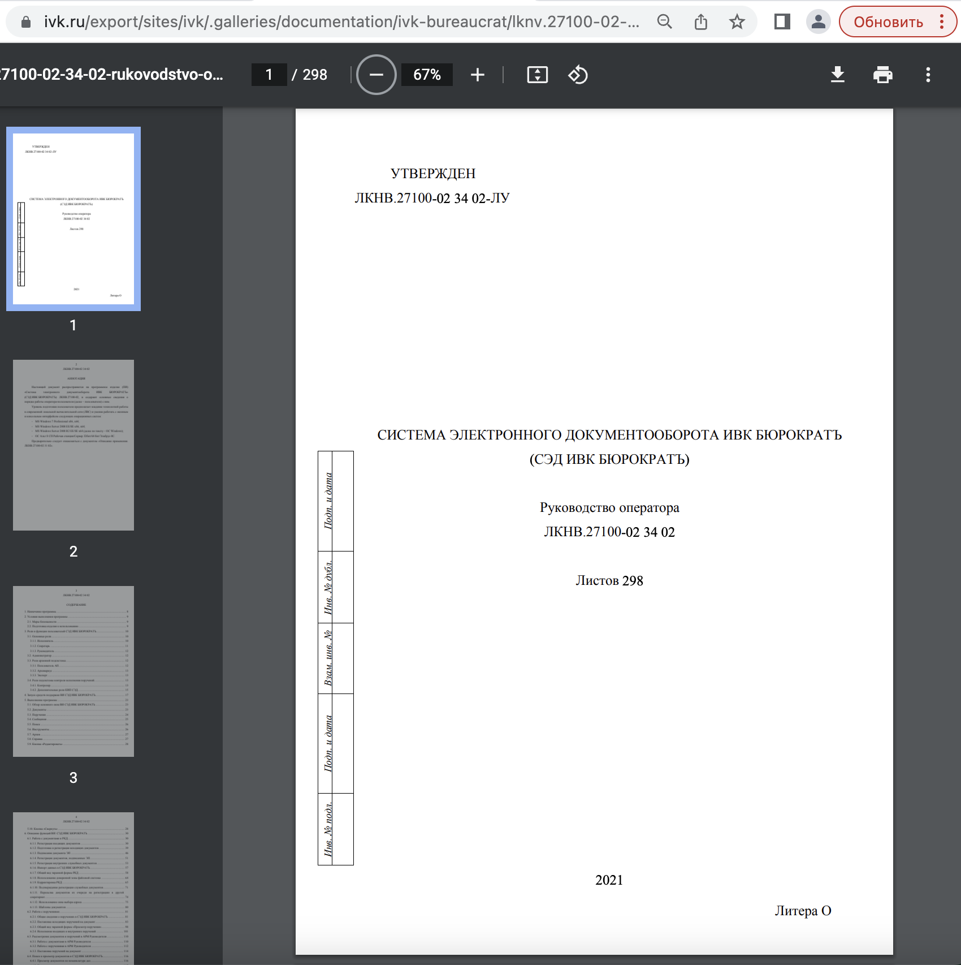Click thumbnail label number 3

[x=73, y=778]
